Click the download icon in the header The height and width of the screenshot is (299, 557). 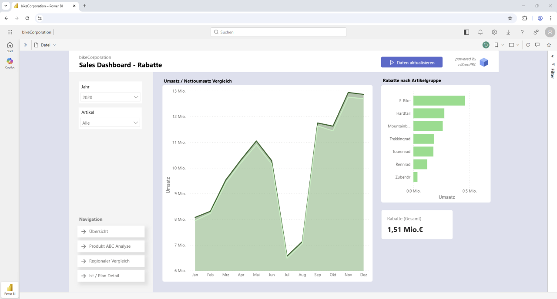508,32
